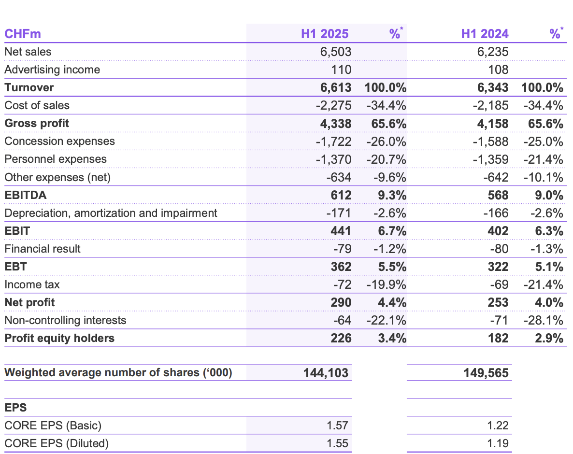Click the Income tax label
The image size is (573, 454).
[32, 284]
